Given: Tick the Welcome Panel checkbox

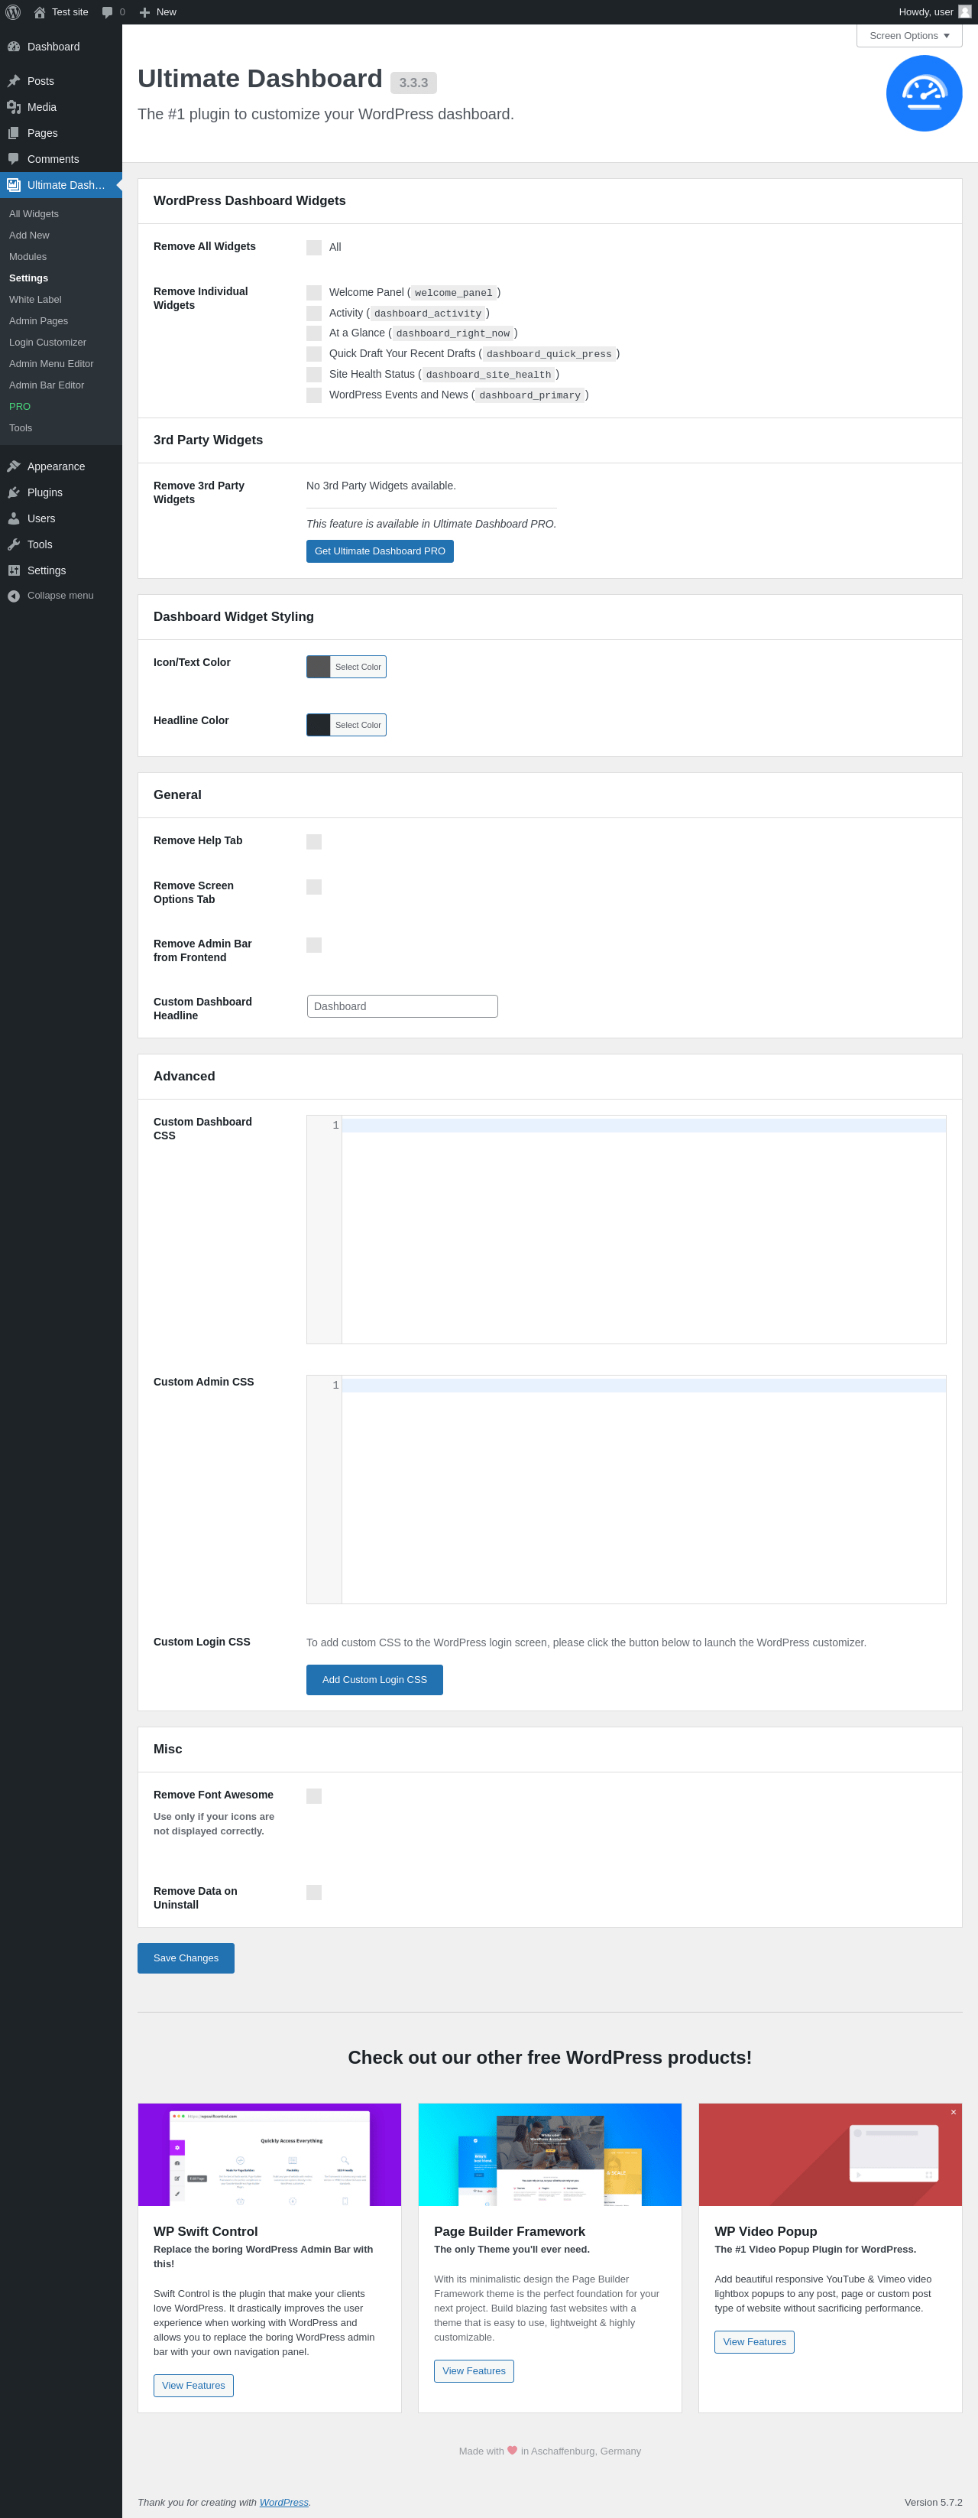Looking at the screenshot, I should point(313,294).
